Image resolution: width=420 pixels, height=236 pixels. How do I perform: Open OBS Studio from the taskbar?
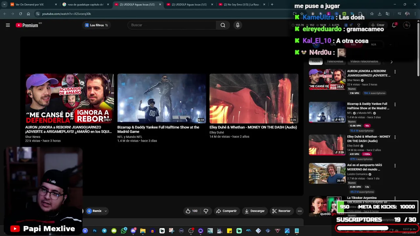pyautogui.click(x=191, y=231)
